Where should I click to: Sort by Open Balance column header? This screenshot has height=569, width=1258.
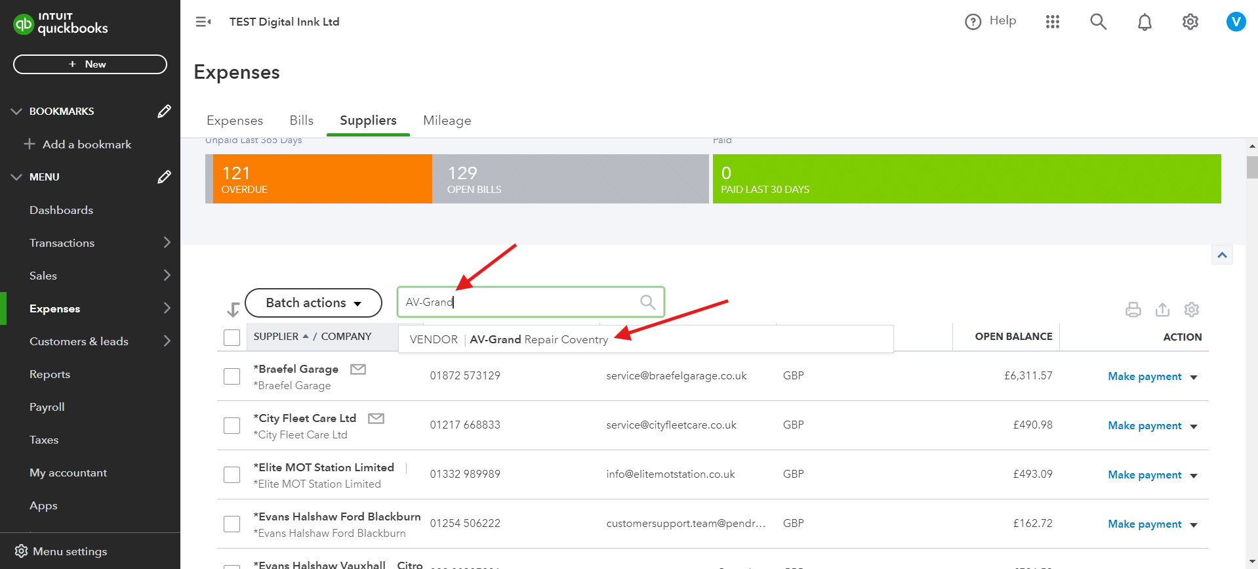[1013, 337]
